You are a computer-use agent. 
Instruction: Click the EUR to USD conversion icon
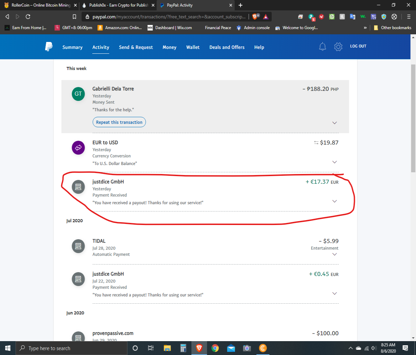[78, 148]
